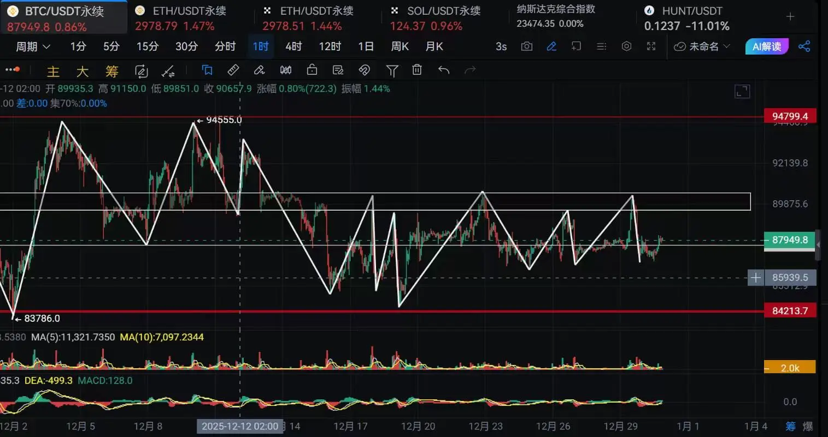The image size is (828, 437).
Task: Switch to 1日 timeframe
Action: pyautogui.click(x=366, y=46)
